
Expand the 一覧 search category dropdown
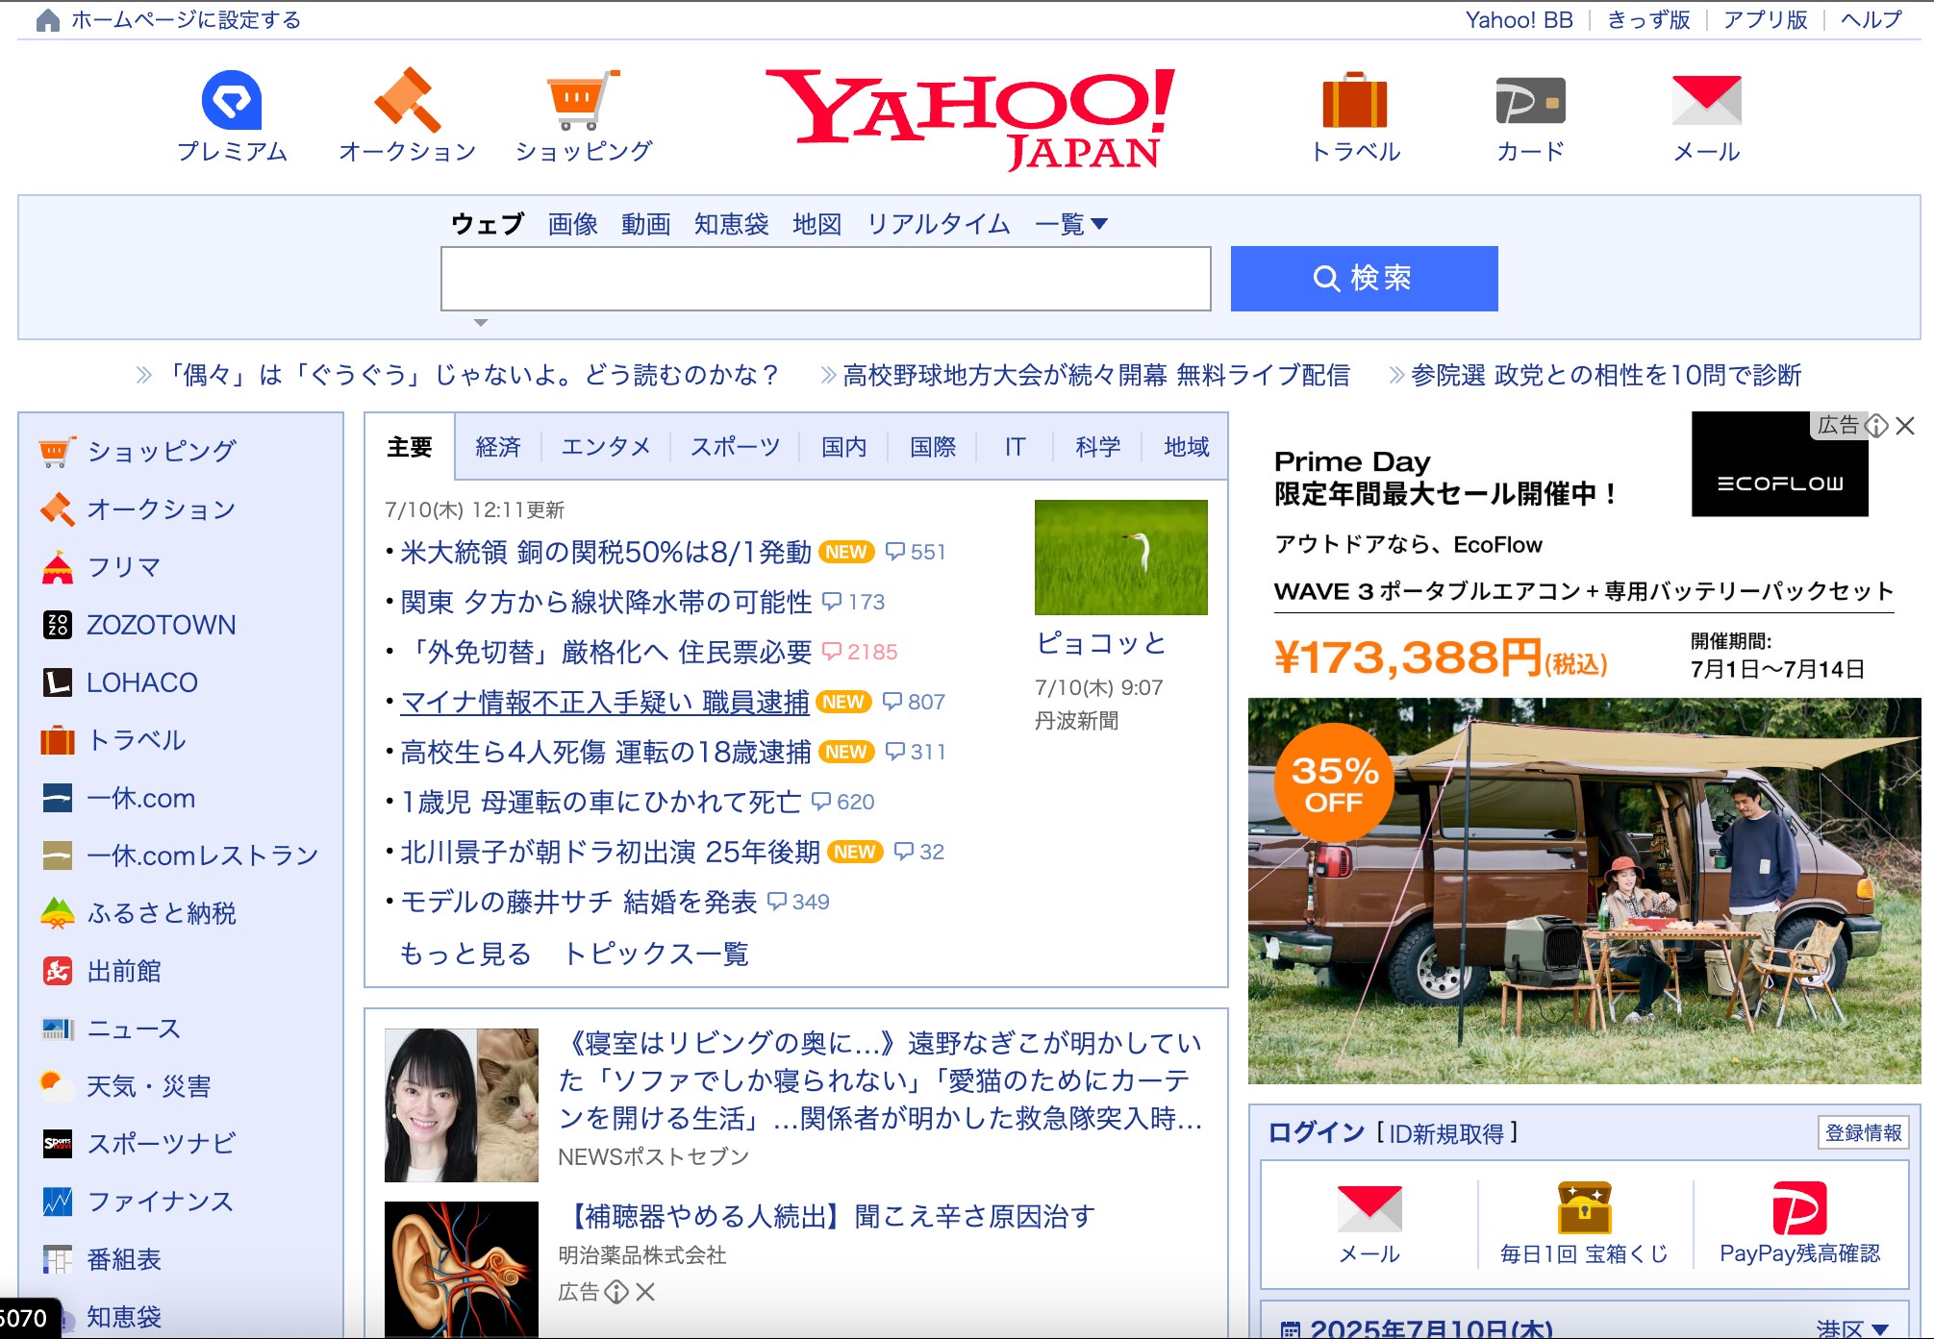[x=1070, y=224]
